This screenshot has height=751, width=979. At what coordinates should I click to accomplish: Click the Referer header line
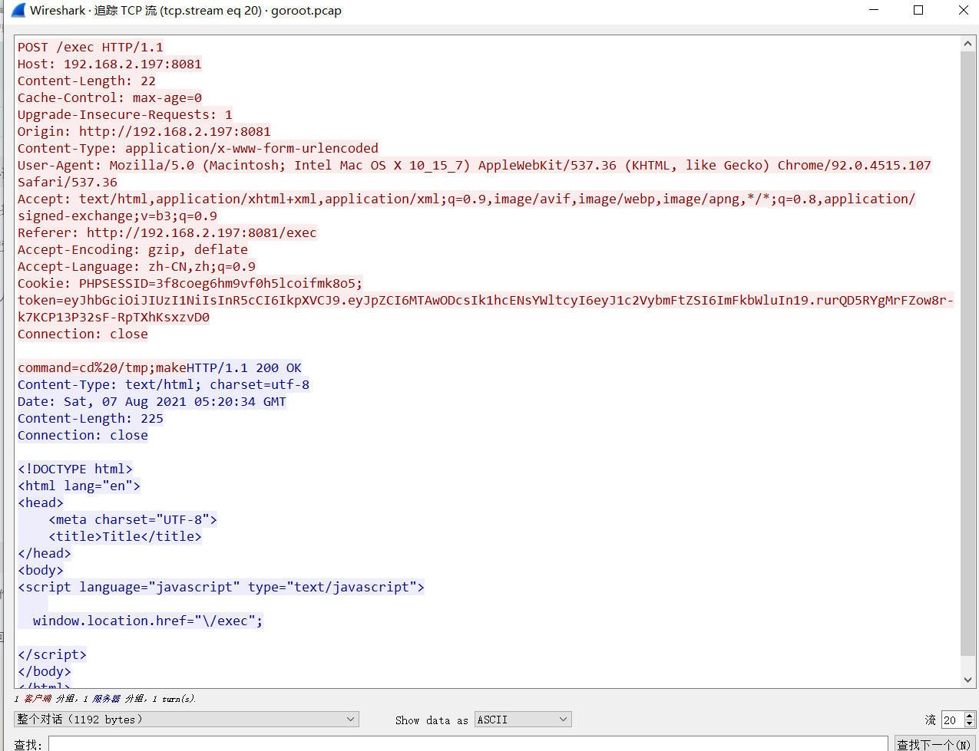(x=167, y=232)
